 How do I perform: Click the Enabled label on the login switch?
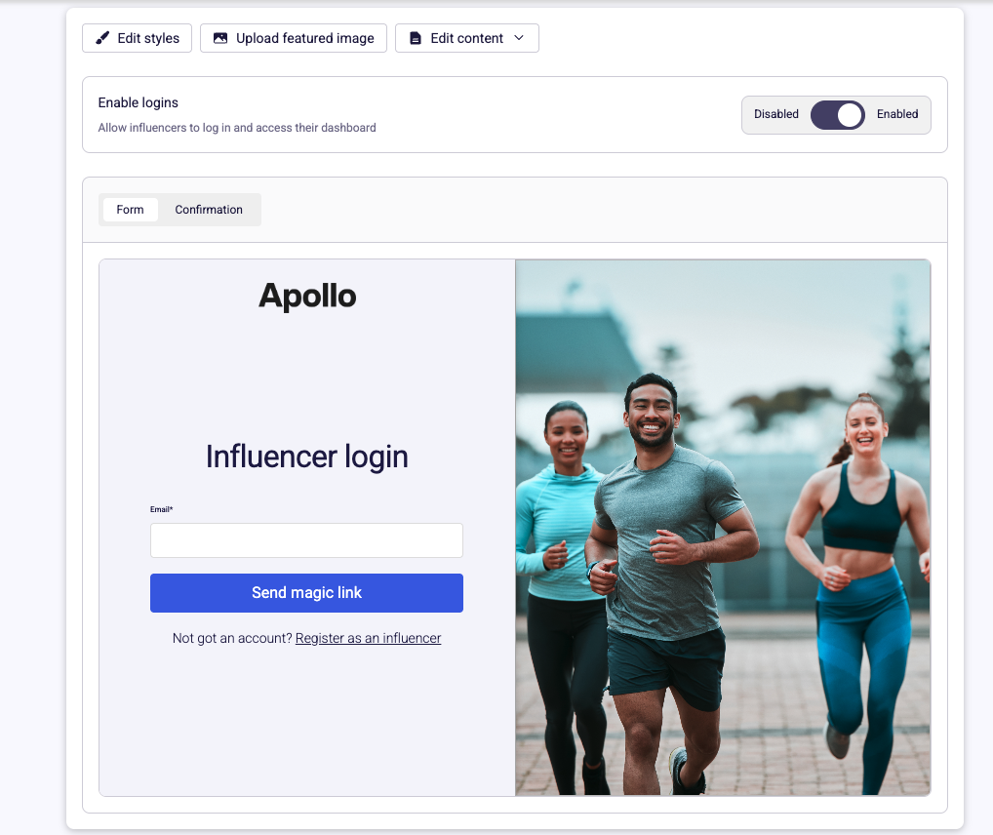tap(897, 114)
